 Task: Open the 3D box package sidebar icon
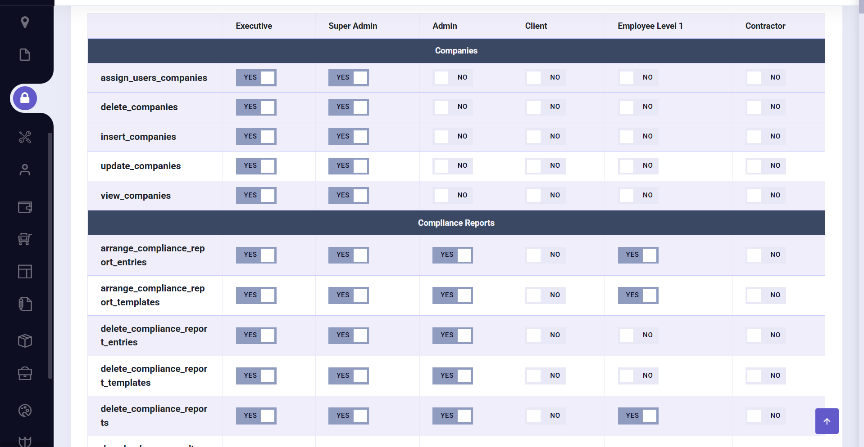[x=25, y=340]
